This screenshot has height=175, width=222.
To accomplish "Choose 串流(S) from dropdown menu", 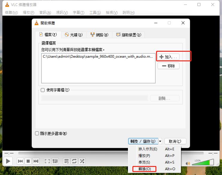I will pyautogui.click(x=155, y=162).
